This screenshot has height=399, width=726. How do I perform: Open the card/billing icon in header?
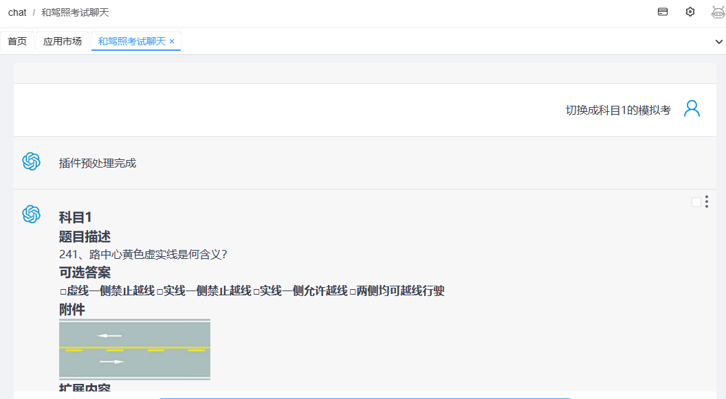point(663,12)
